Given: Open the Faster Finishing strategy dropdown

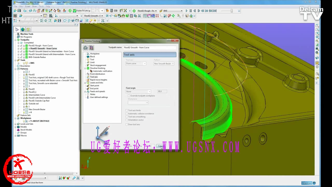Looking at the screenshot, I should pos(102,11).
